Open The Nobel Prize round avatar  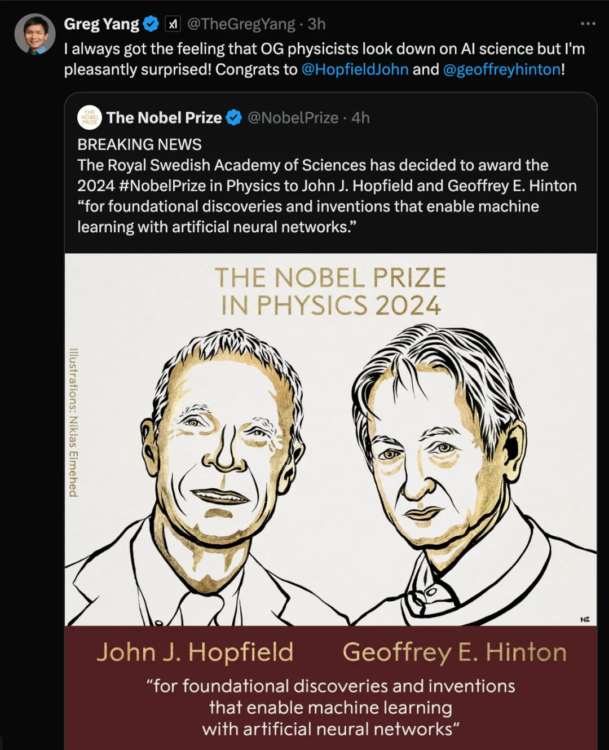click(90, 117)
